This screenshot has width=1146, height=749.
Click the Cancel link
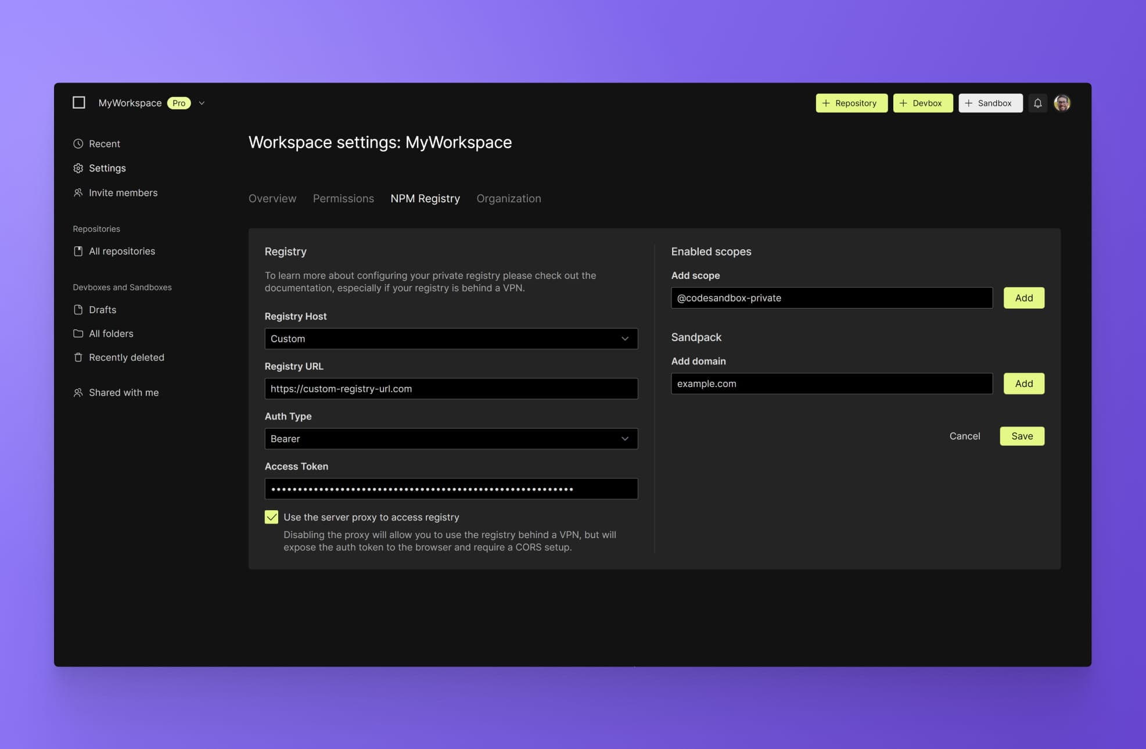[965, 436]
